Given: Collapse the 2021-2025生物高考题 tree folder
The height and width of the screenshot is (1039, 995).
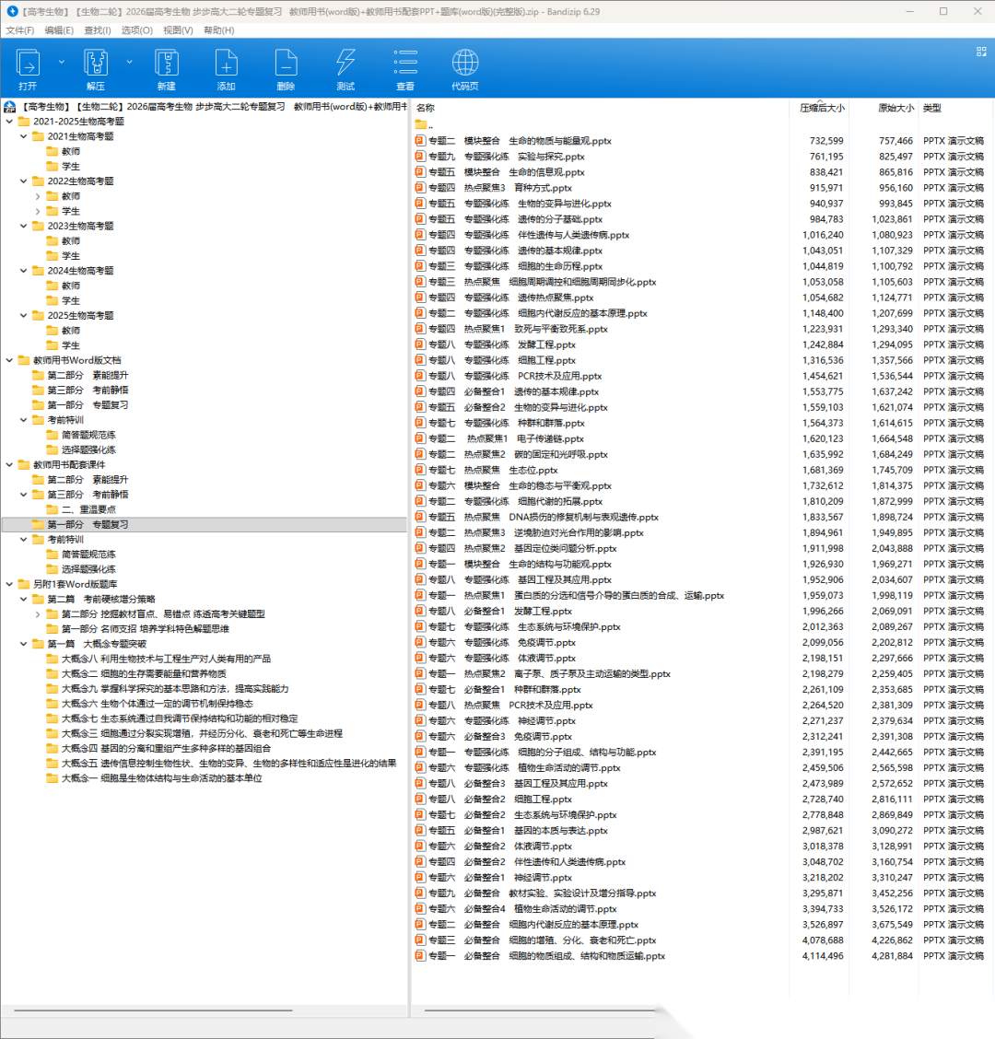Looking at the screenshot, I should [9, 122].
